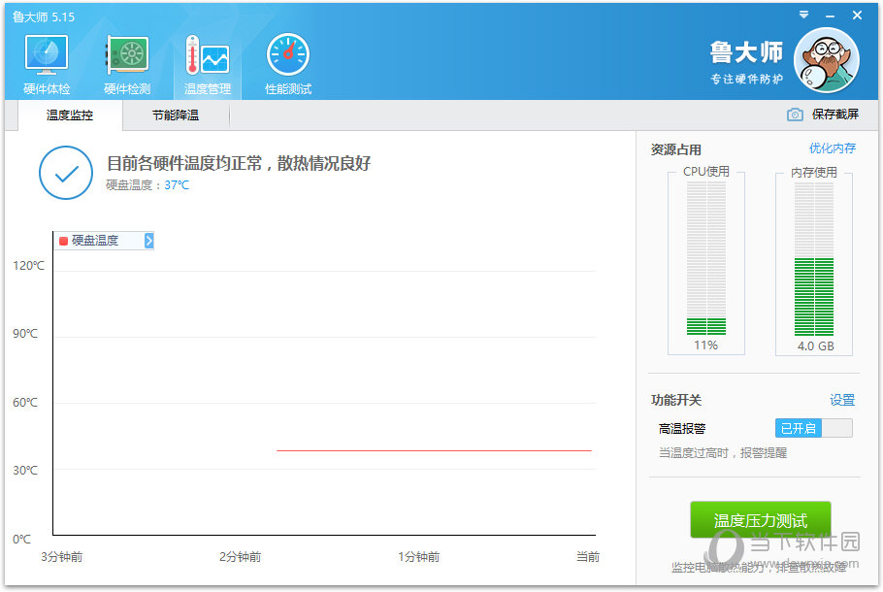Start the 温度压力测试 stress test
The image size is (883, 592).
pos(760,520)
